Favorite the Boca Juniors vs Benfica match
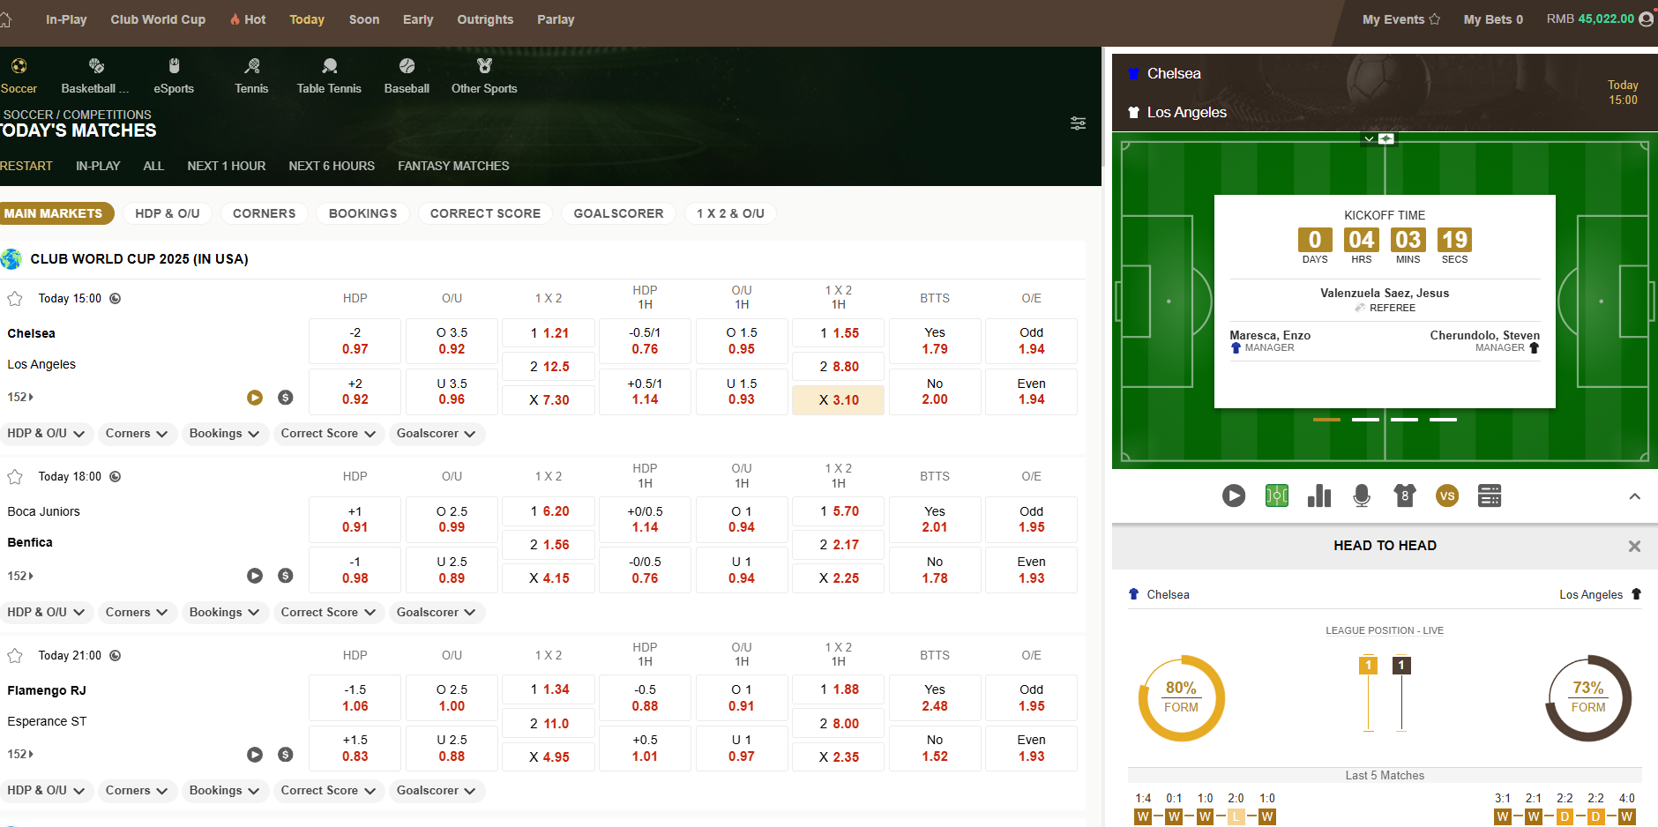The width and height of the screenshot is (1658, 827). [x=15, y=477]
